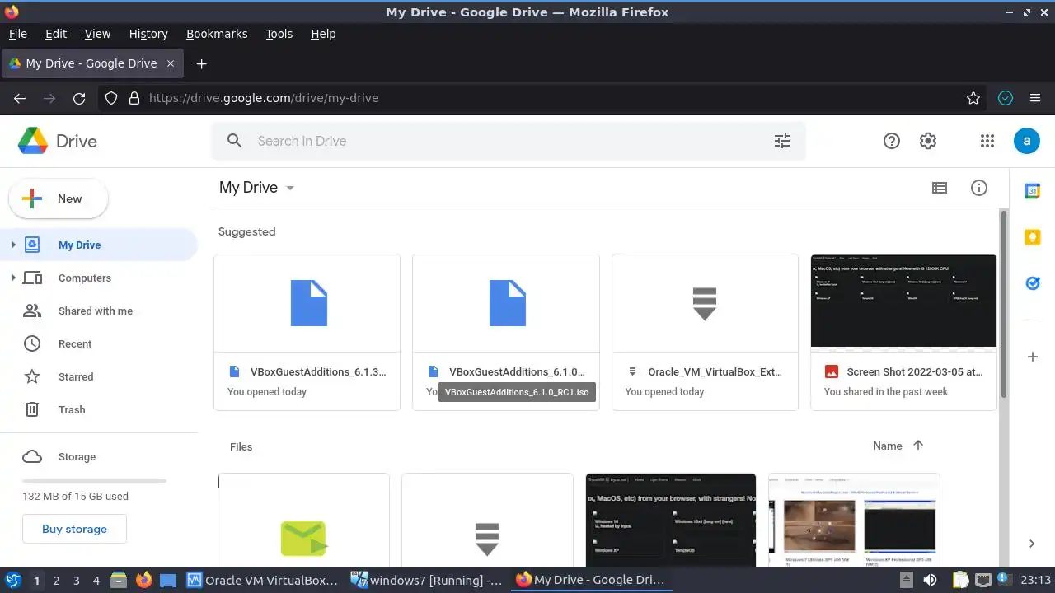The width and height of the screenshot is (1055, 593).
Task: Open Recent files
Action: coord(99,343)
